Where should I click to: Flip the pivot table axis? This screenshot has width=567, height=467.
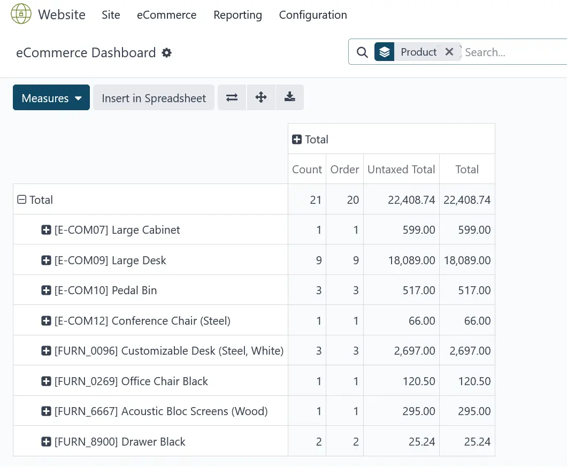(x=232, y=97)
